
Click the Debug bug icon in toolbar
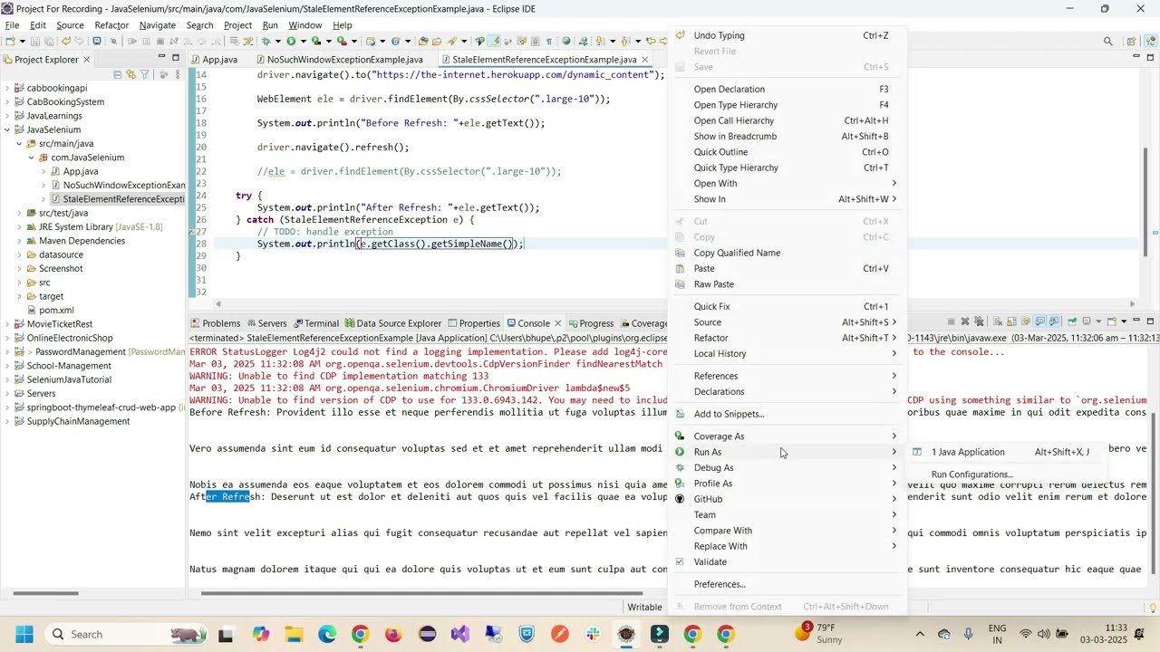tap(266, 41)
